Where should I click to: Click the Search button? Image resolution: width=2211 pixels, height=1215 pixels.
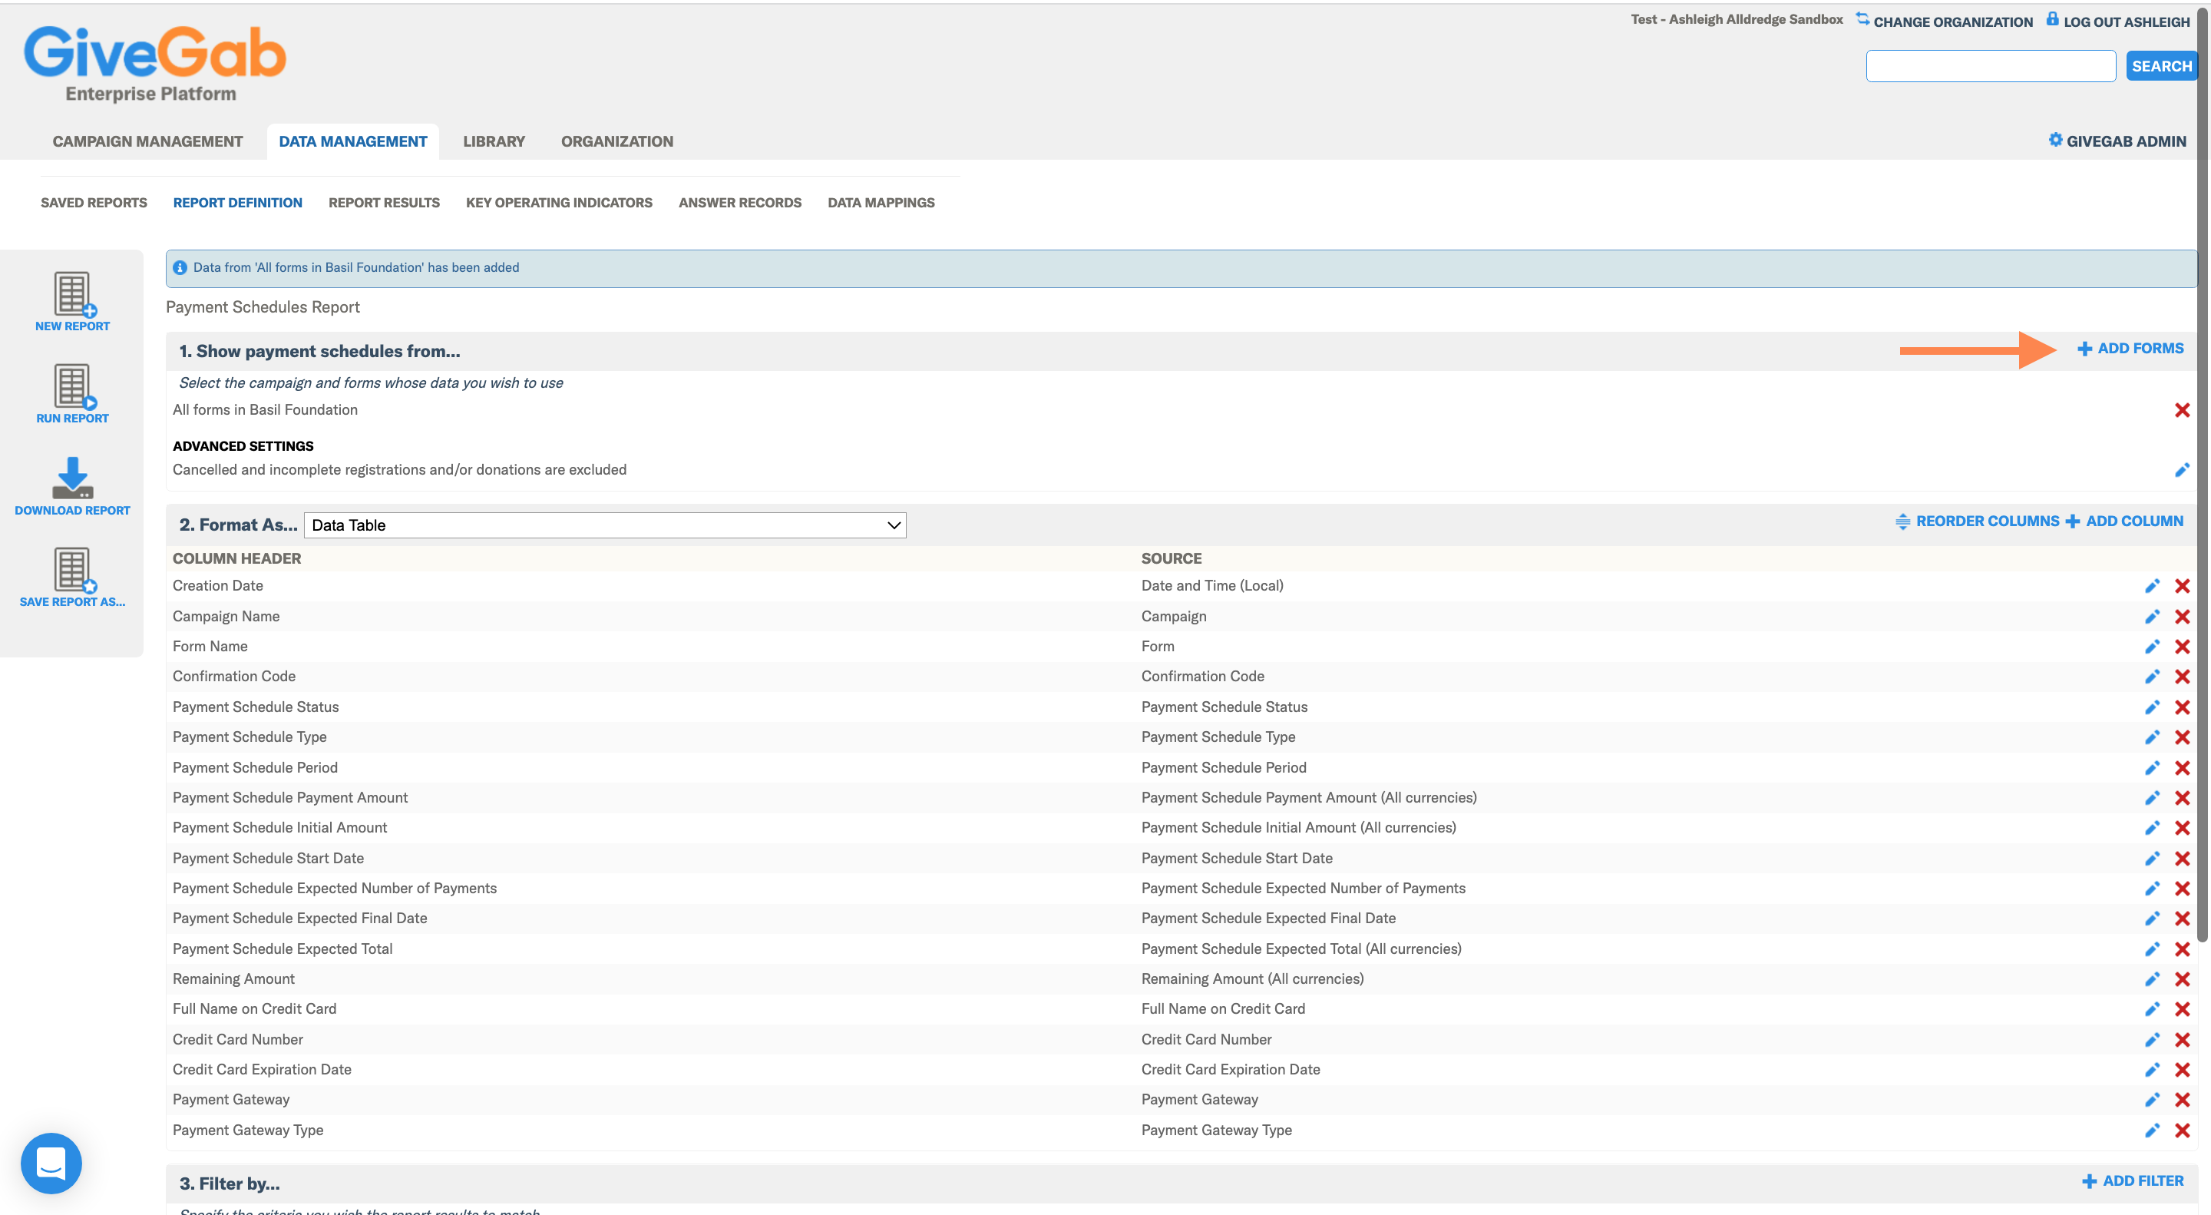2161,66
